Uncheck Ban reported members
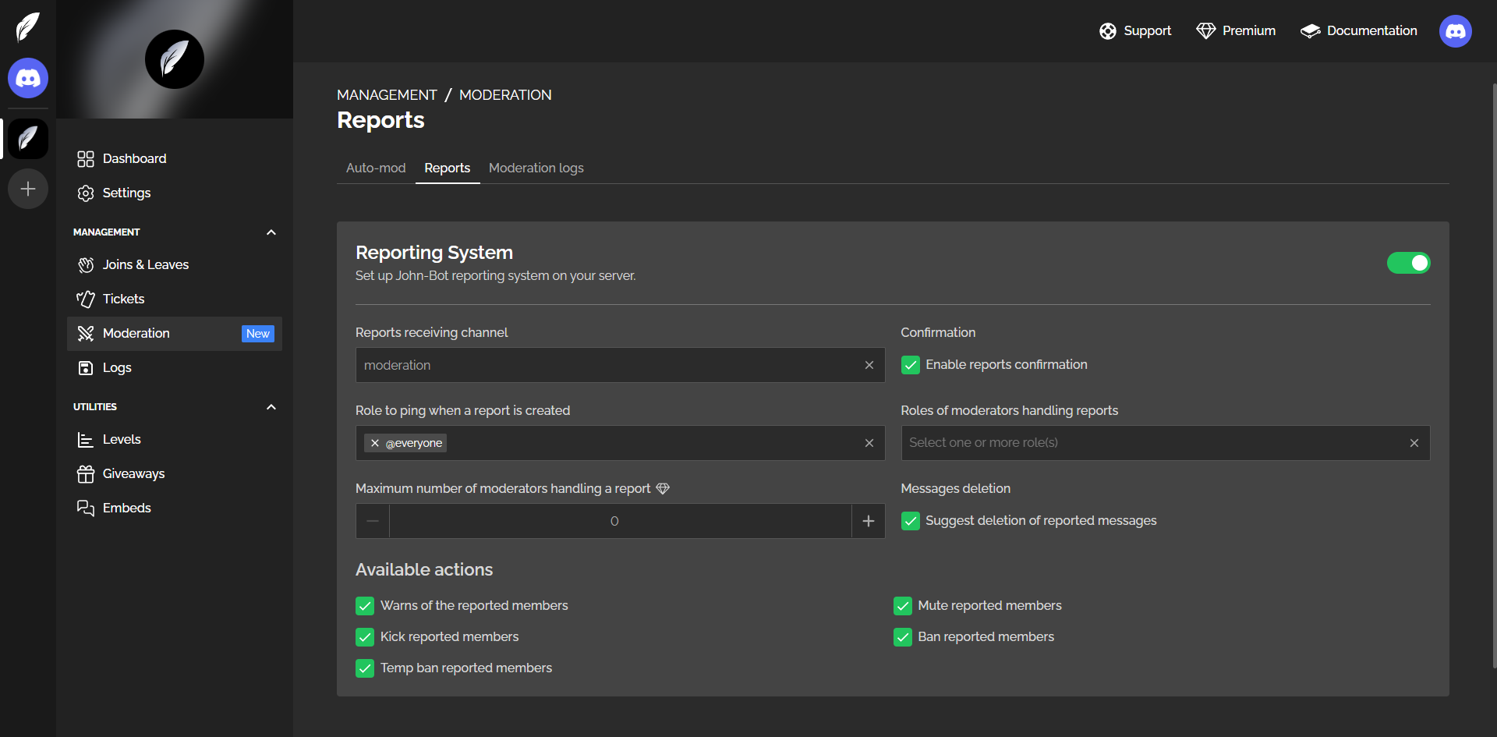Image resolution: width=1497 pixels, height=737 pixels. tap(903, 637)
